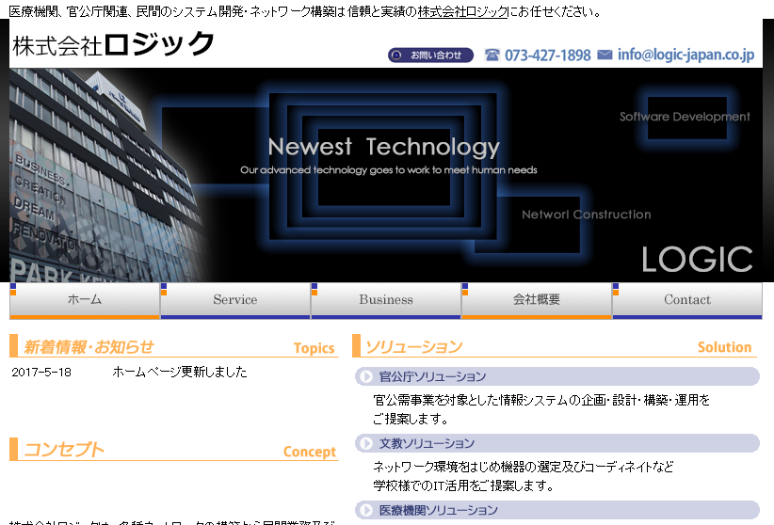Click the envelope mail icon
The height and width of the screenshot is (525, 774).
point(605,55)
